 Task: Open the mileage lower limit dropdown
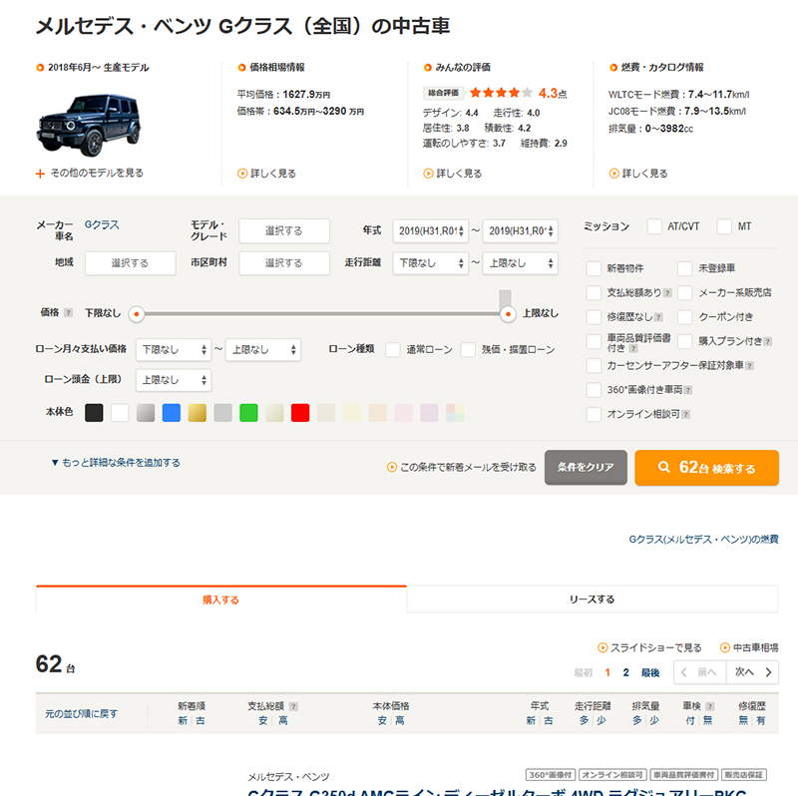(x=431, y=263)
